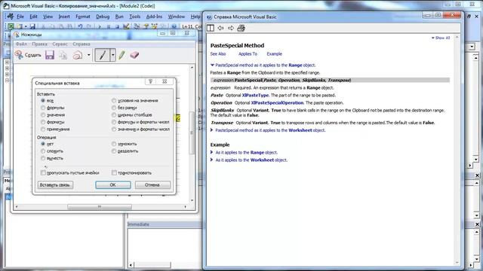
Task: Go forward in the Help window
Action: pos(231,28)
